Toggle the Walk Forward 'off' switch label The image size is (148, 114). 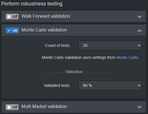click(x=15, y=17)
